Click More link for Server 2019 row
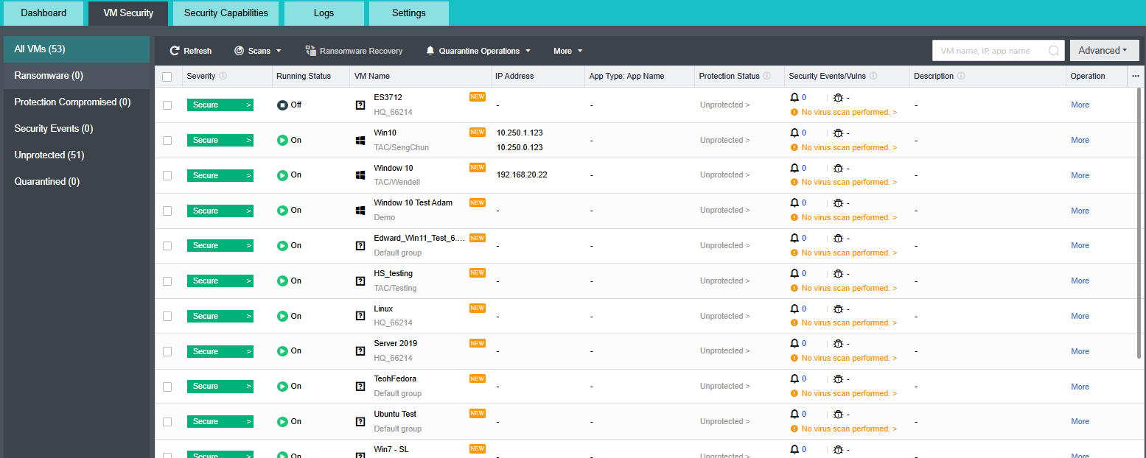Viewport: 1146px width, 458px height. tap(1080, 351)
